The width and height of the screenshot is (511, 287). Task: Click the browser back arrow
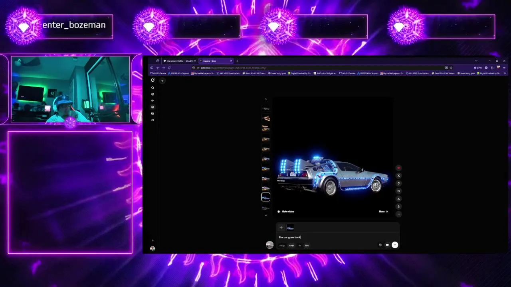pos(158,68)
